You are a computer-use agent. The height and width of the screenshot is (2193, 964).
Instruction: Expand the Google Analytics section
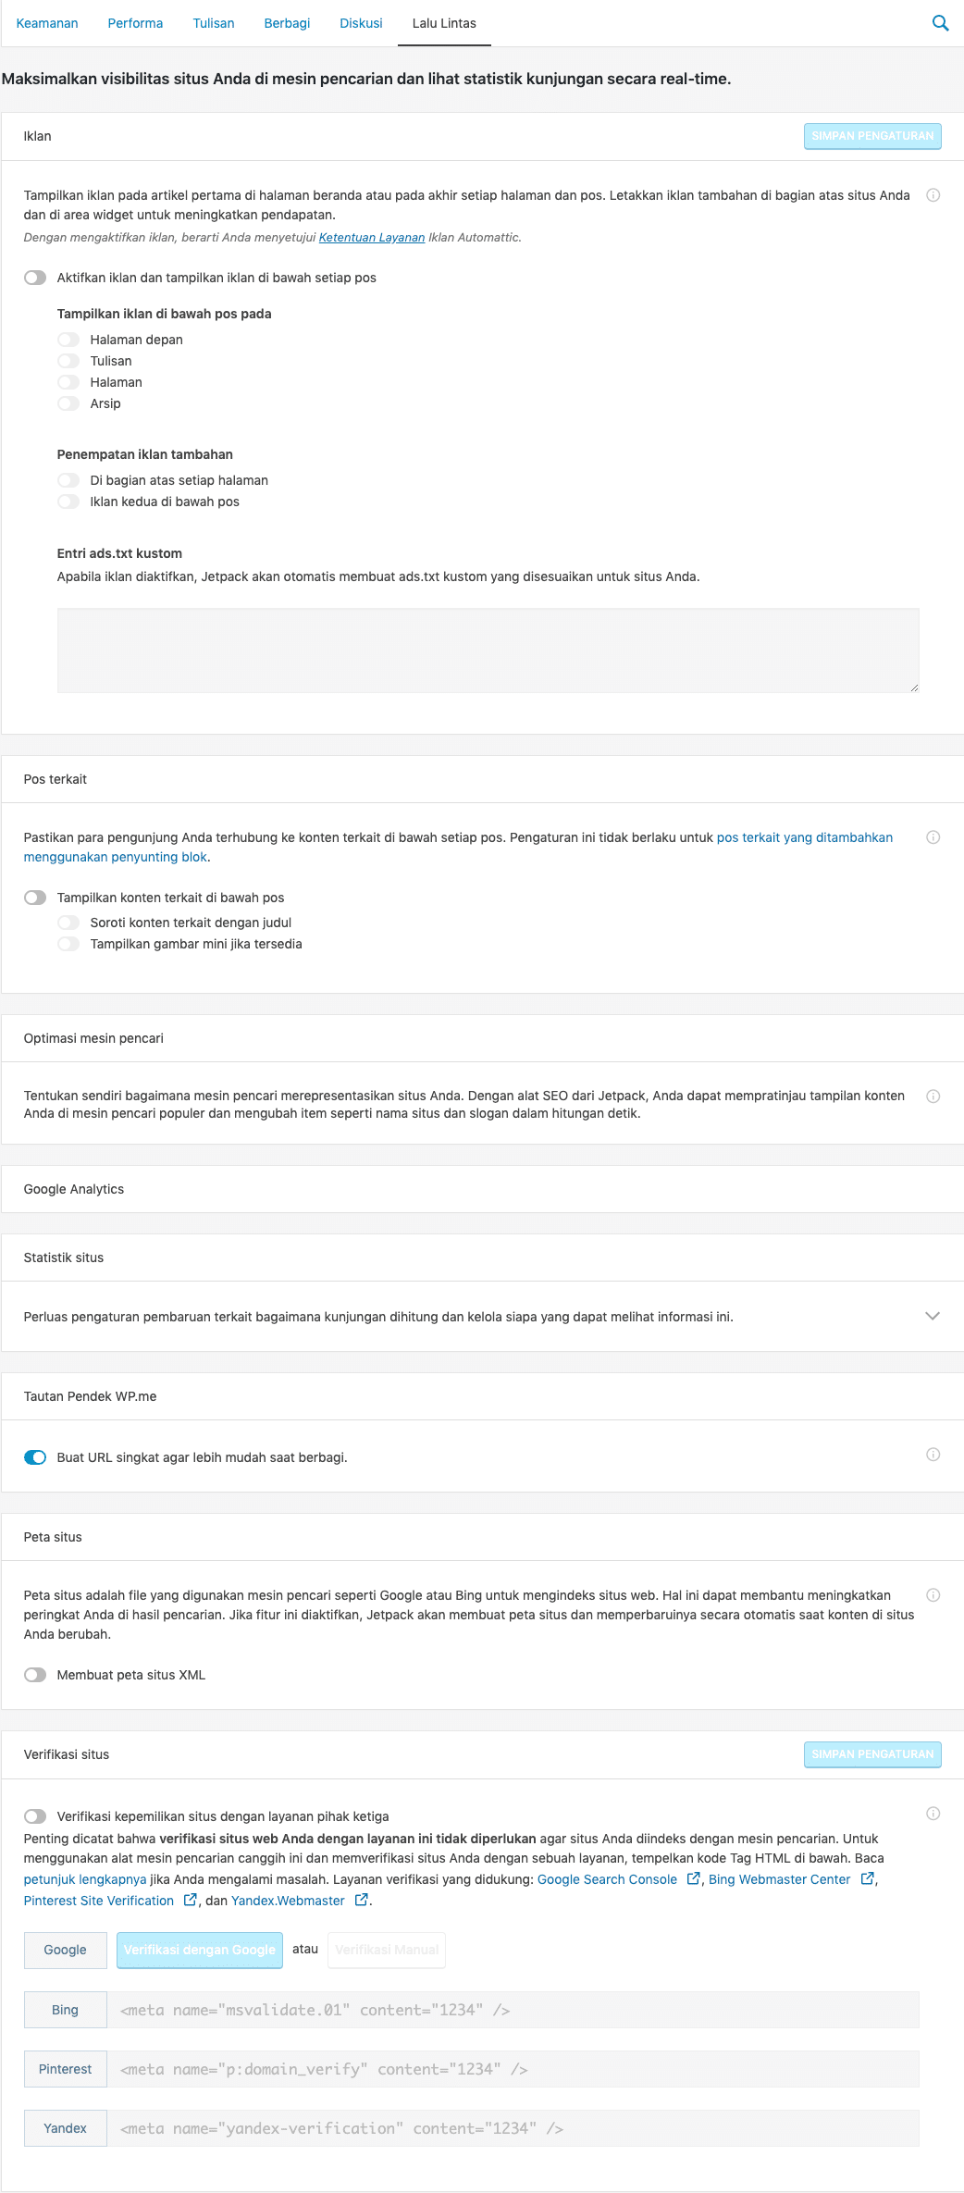point(482,1189)
